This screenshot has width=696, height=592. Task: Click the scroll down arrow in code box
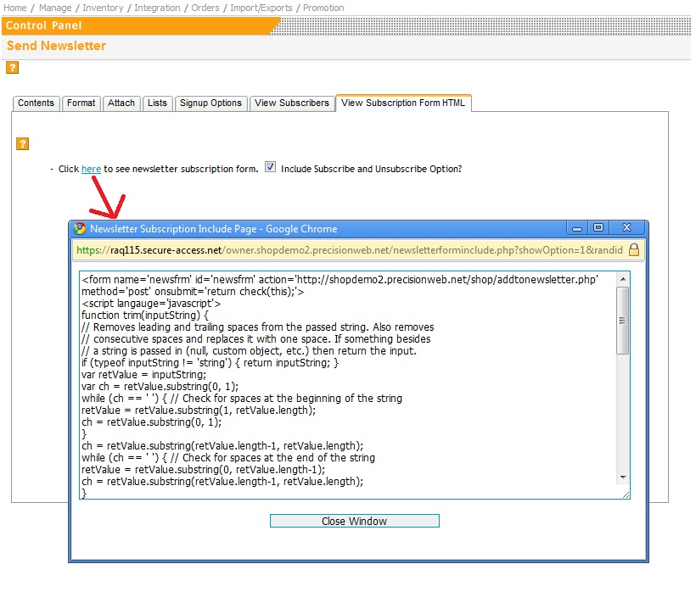click(x=623, y=478)
